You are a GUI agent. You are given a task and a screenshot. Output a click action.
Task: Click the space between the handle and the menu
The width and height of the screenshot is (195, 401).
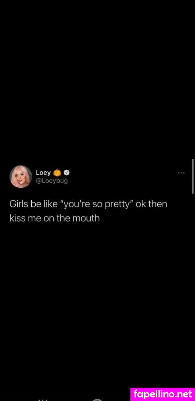123,176
